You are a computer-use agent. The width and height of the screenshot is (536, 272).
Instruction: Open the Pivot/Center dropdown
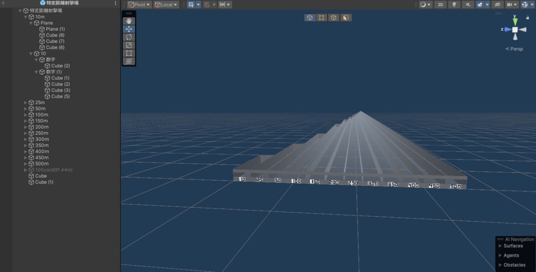point(139,5)
